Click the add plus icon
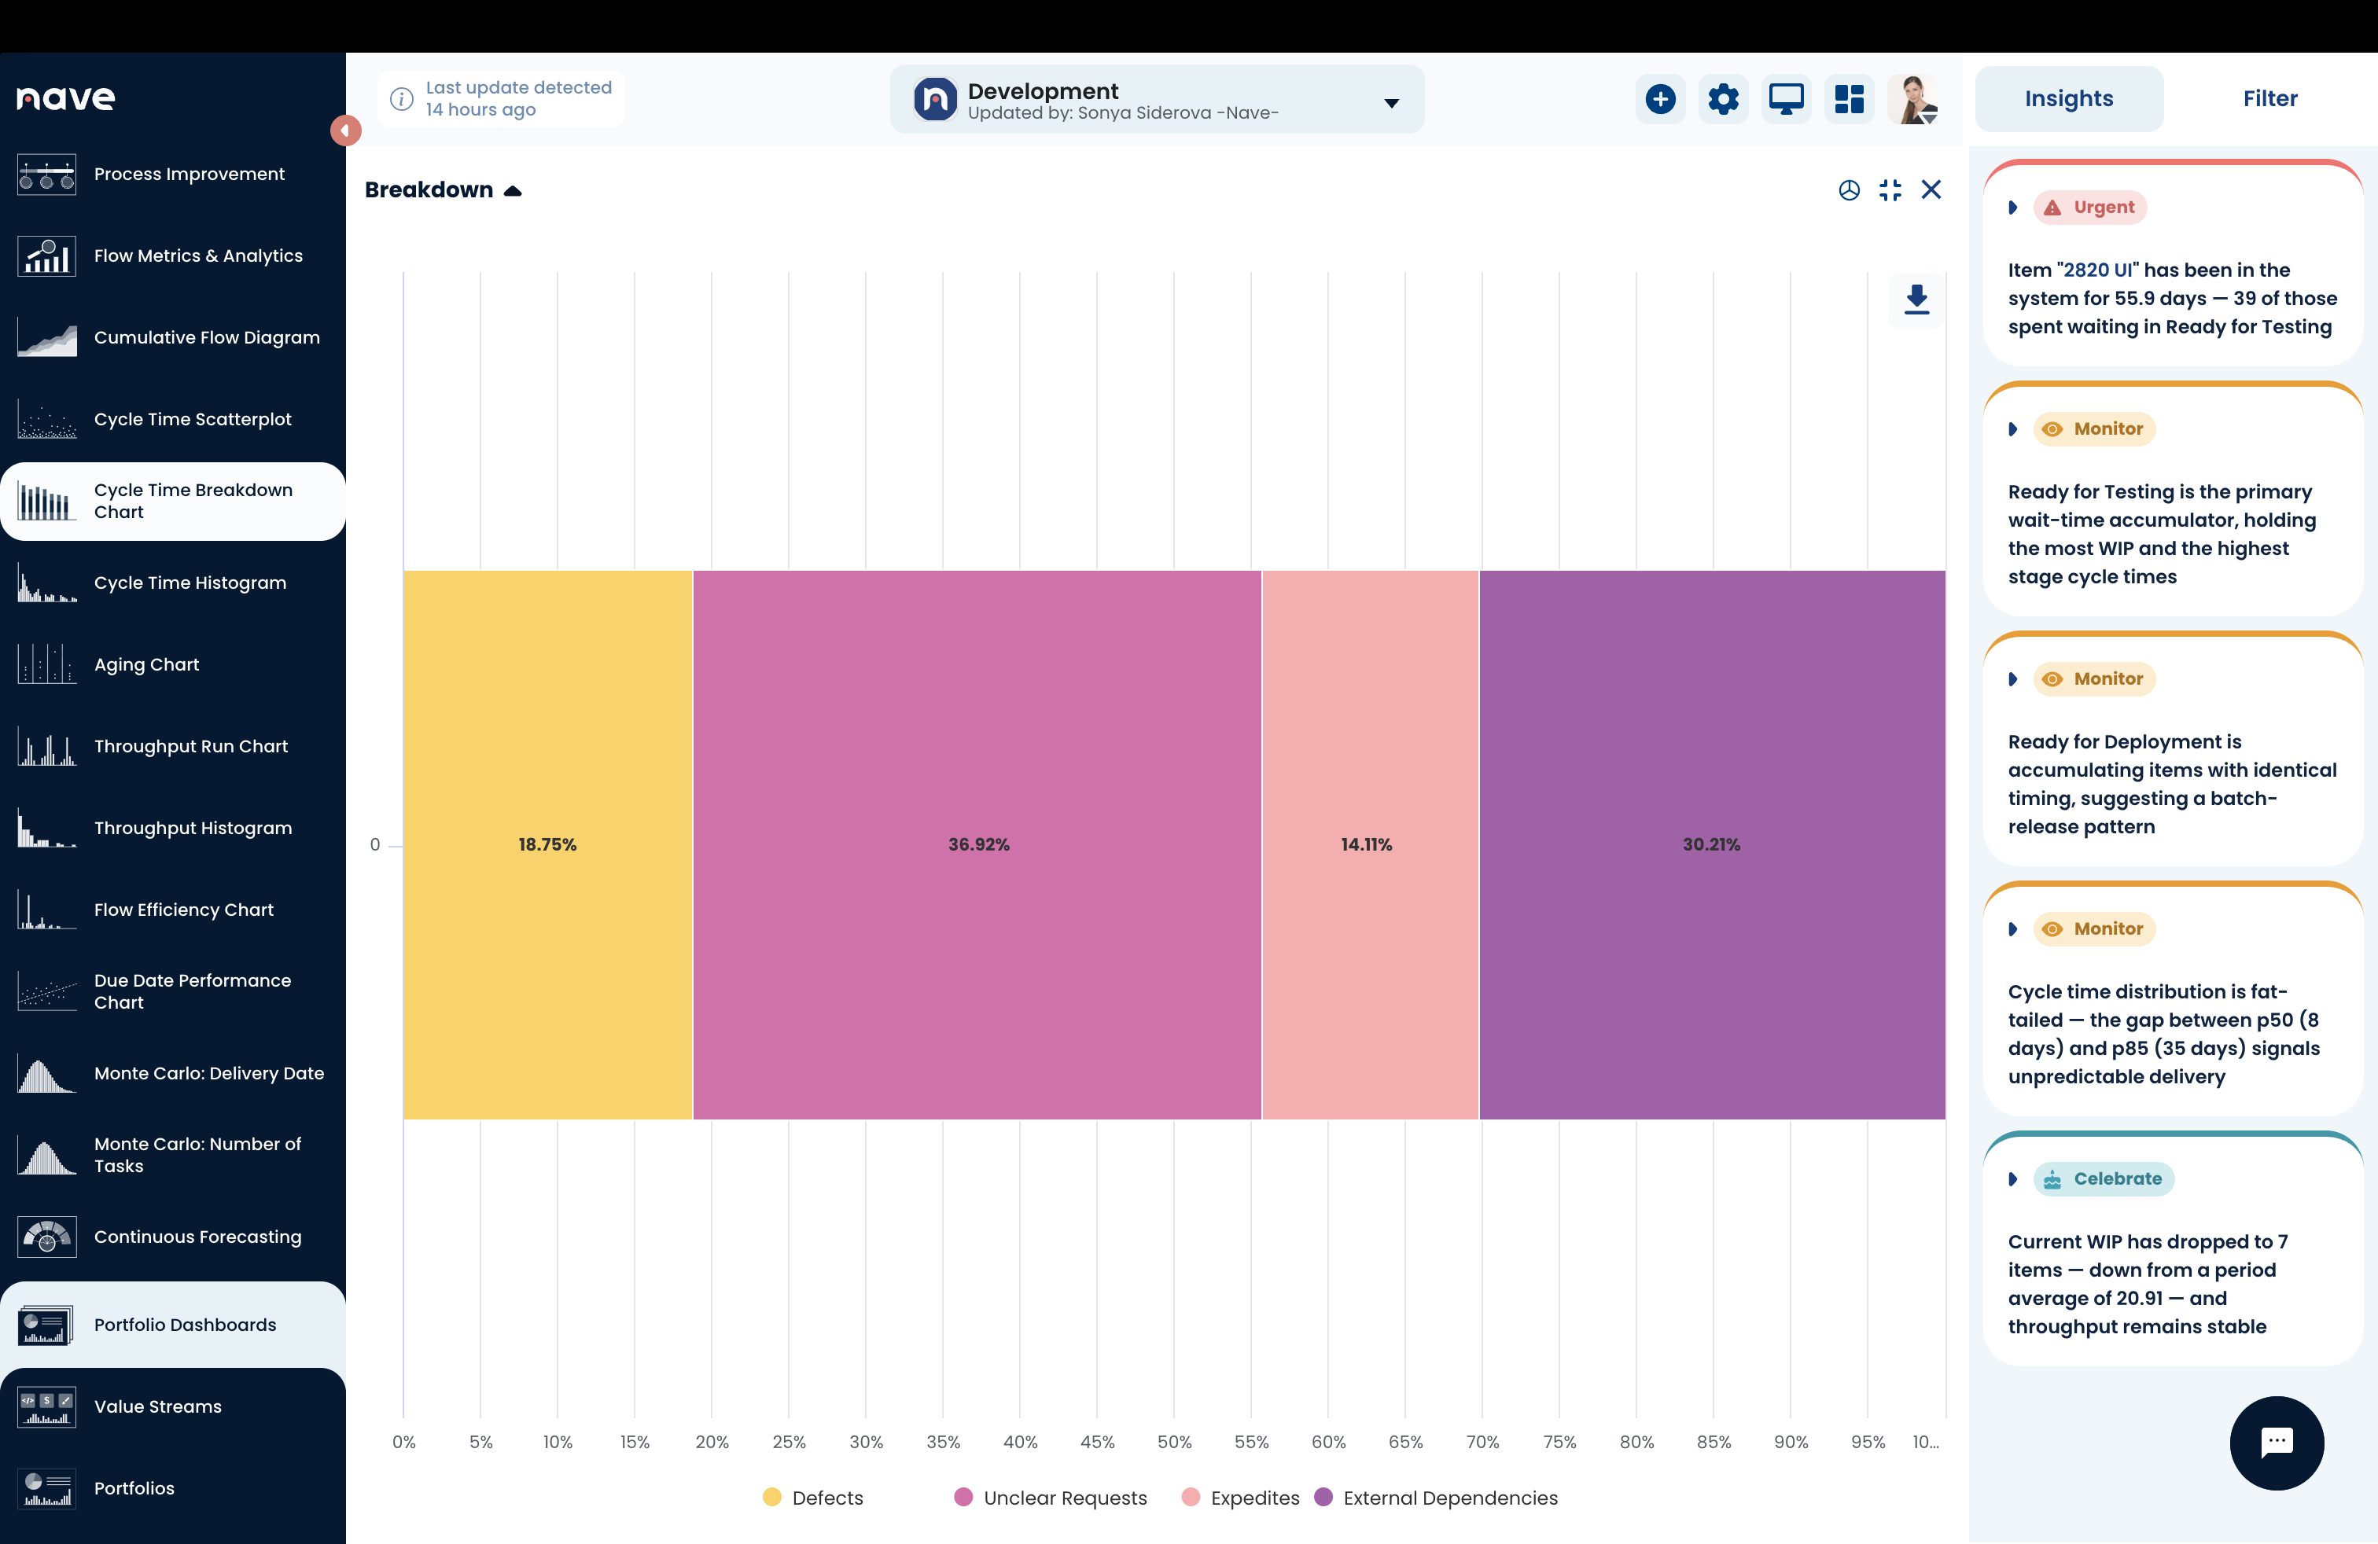 pos(1661,100)
